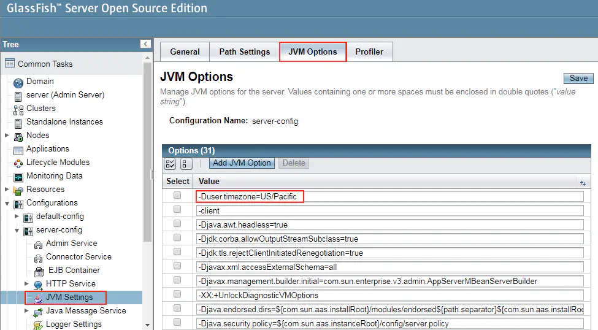Check the box for AppServerMBeanServerBuilder option
Screen dimensions: 598x330
177,280
